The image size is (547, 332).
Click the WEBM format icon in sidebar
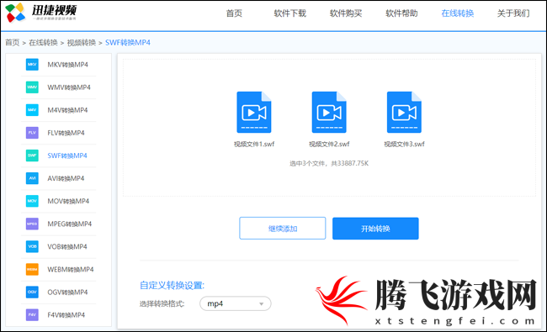tap(32, 269)
